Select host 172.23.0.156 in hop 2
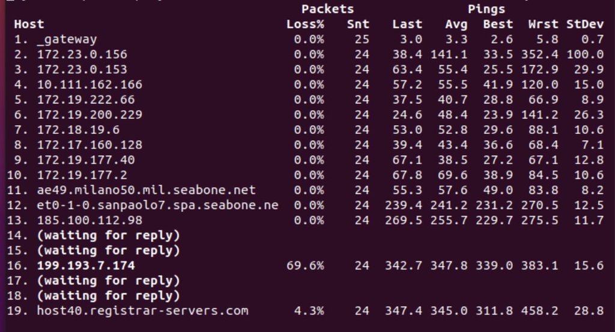615x332 pixels. coord(82,55)
